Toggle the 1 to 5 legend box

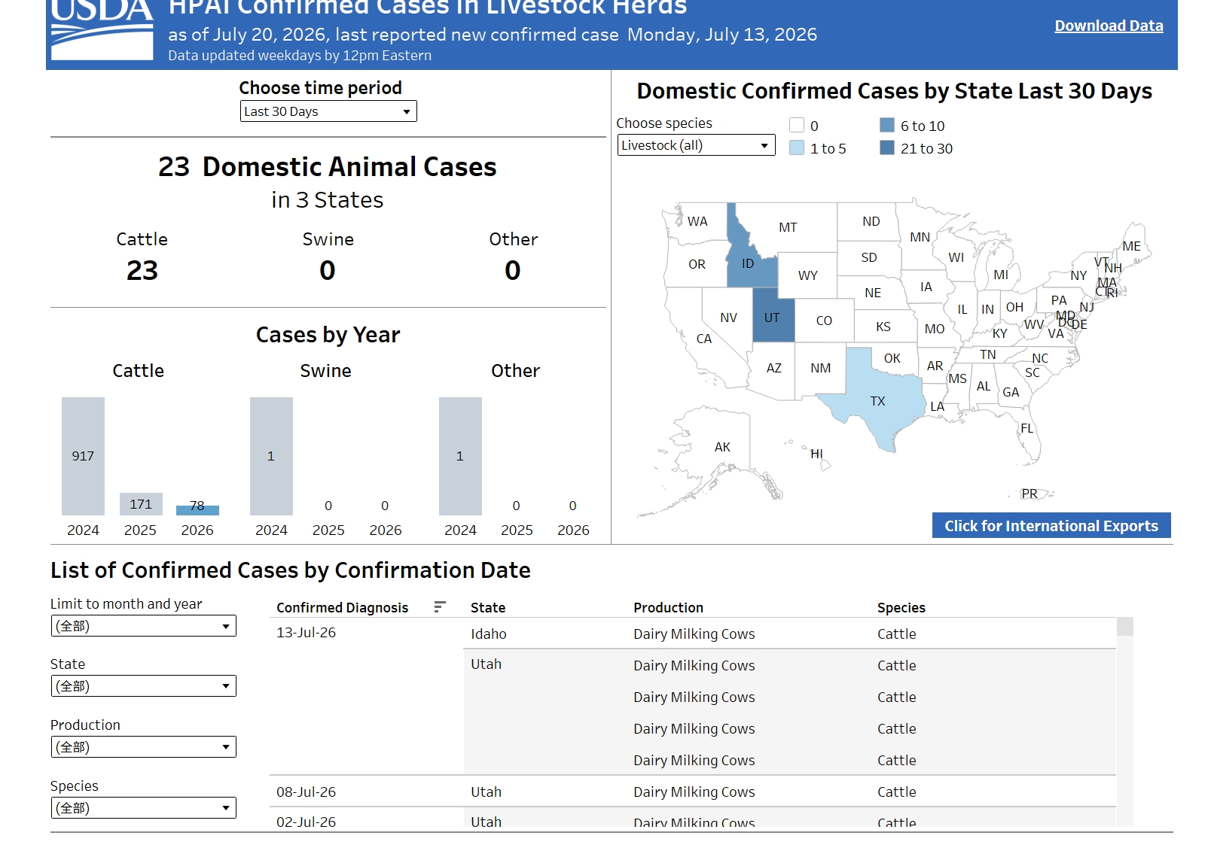pyautogui.click(x=797, y=147)
